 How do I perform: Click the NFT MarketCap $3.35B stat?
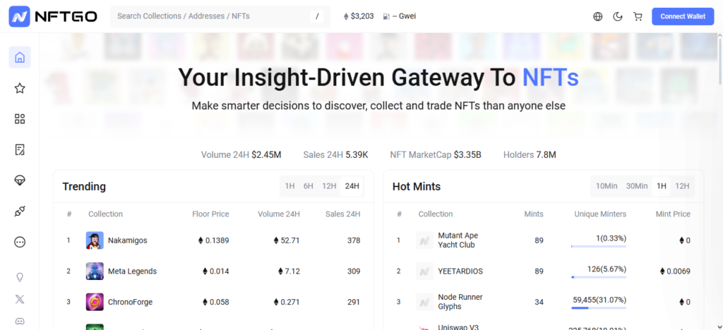[436, 154]
